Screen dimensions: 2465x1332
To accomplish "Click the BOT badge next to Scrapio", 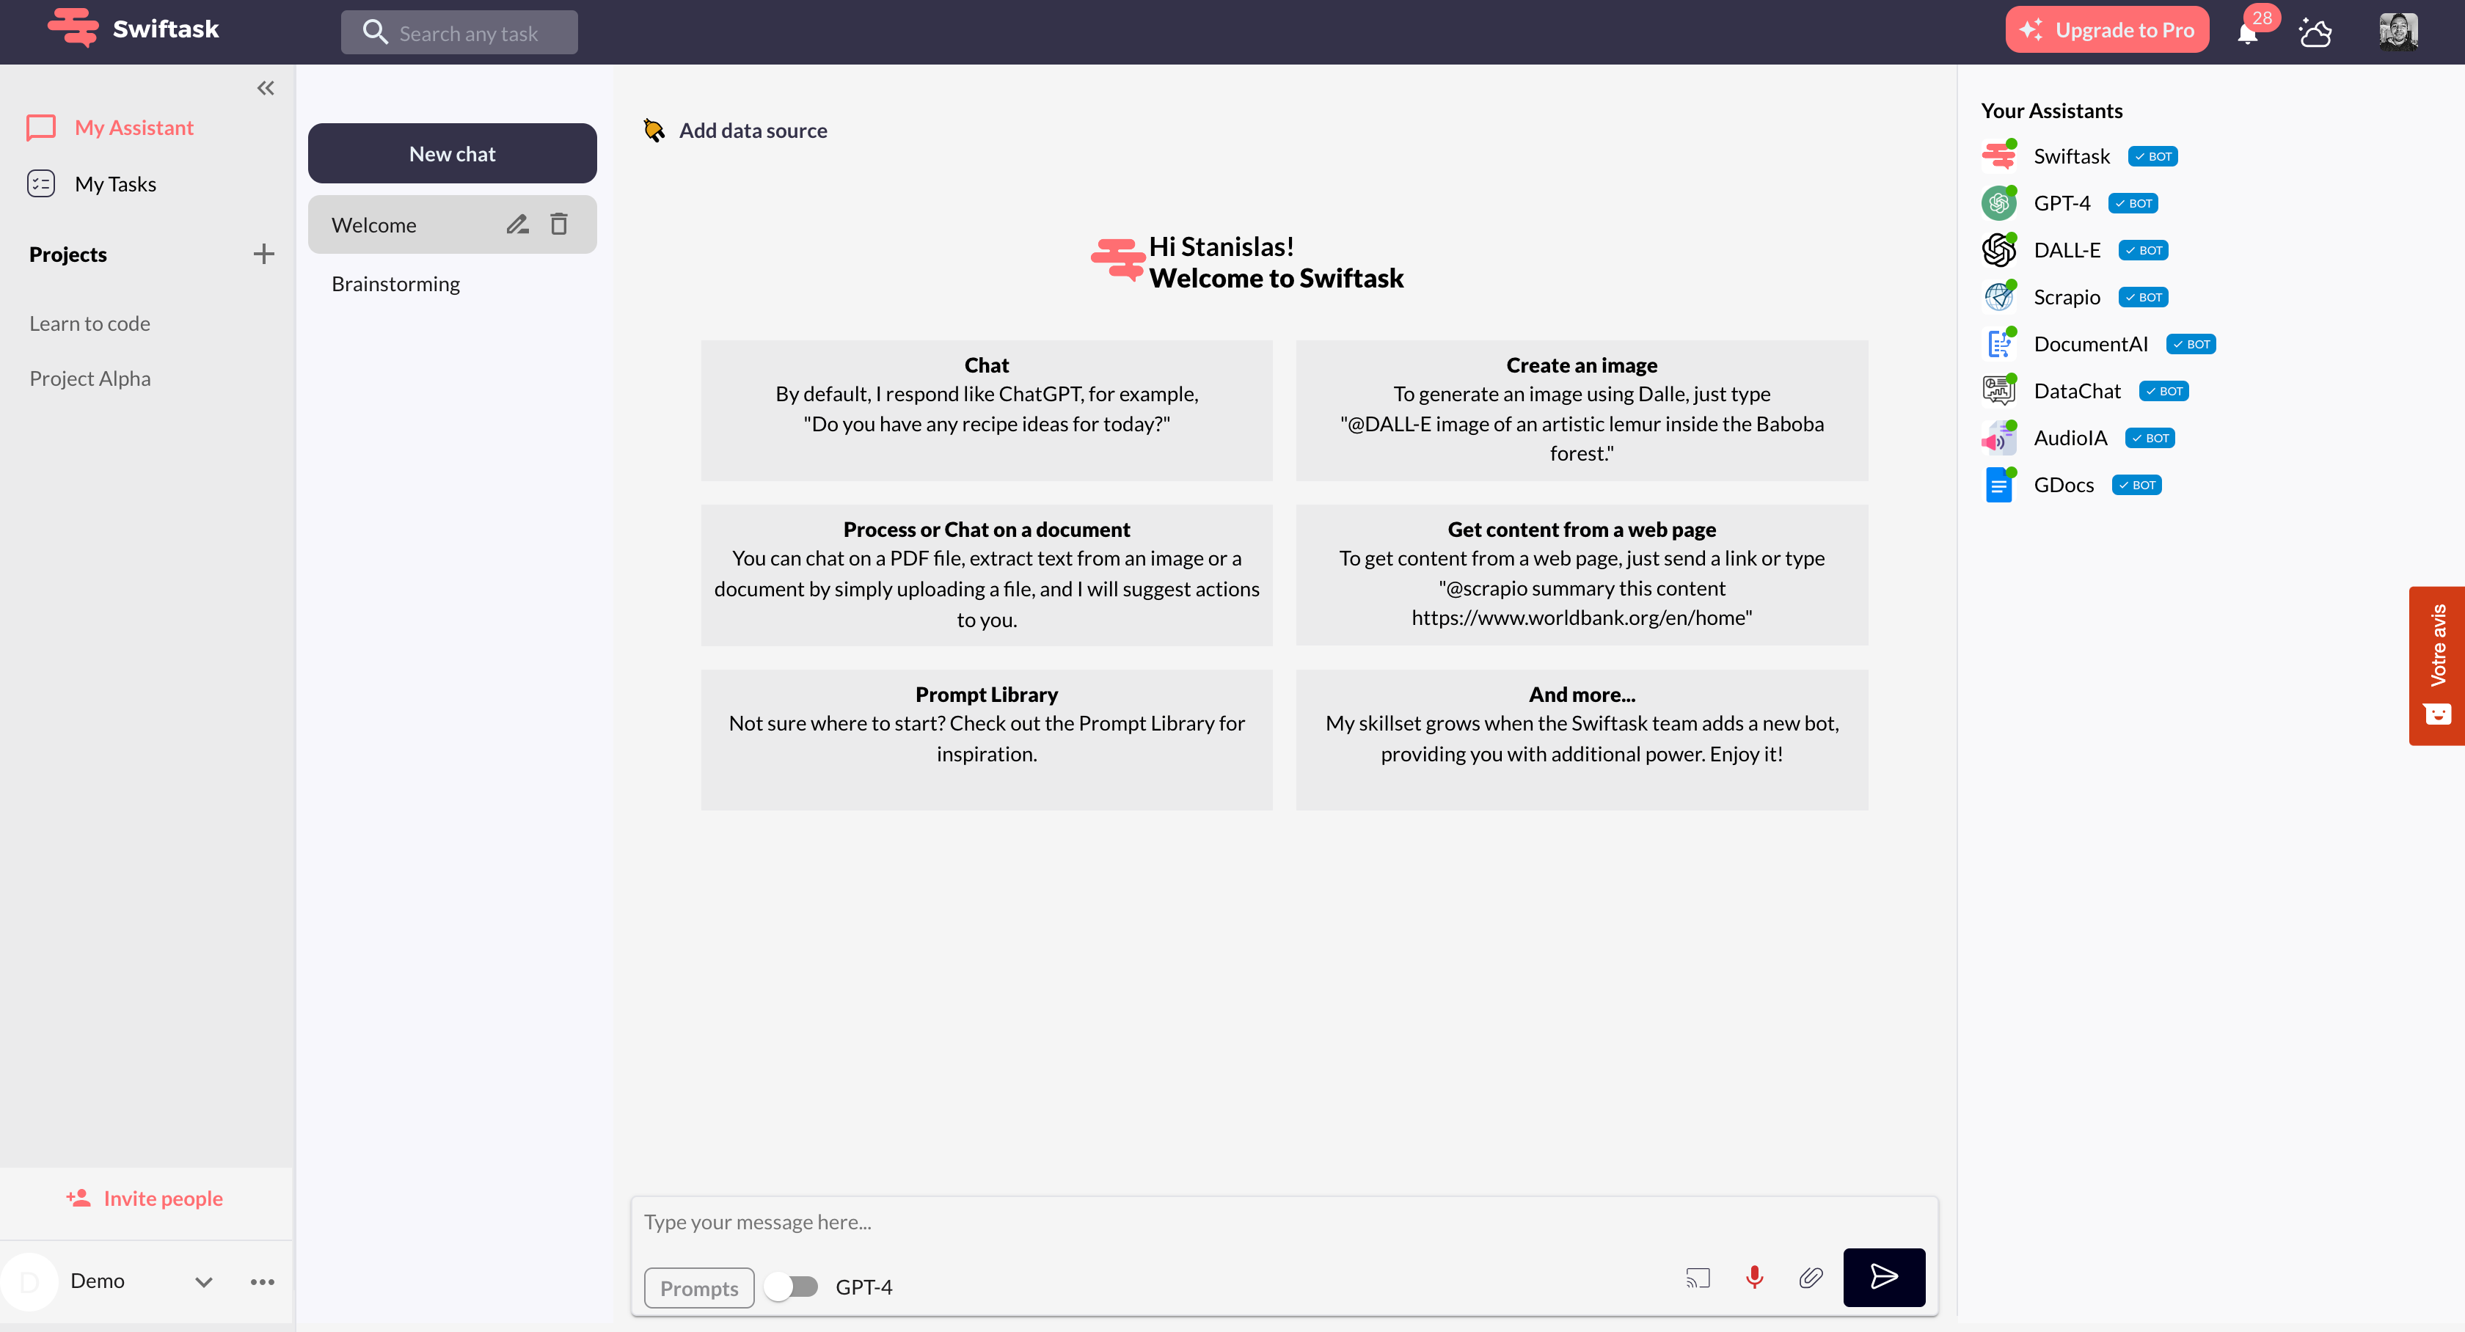I will click(2142, 296).
